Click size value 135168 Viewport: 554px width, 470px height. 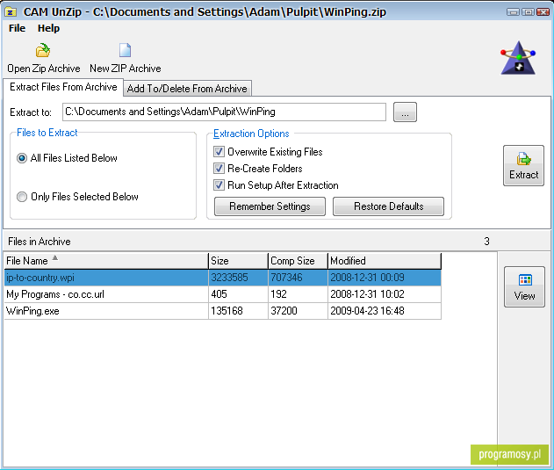(227, 311)
